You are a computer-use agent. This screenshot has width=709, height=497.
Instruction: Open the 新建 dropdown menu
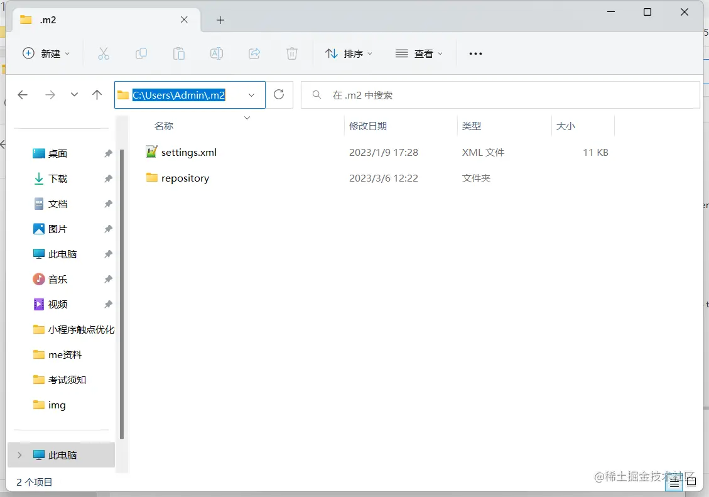46,53
